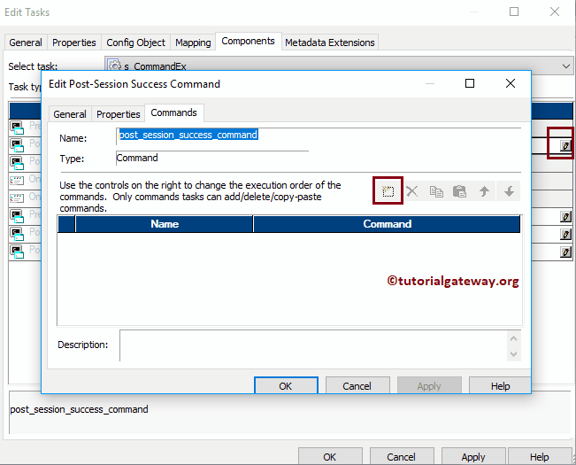
Task: Open Properties tab in the Post-Session dialog
Action: [x=119, y=114]
